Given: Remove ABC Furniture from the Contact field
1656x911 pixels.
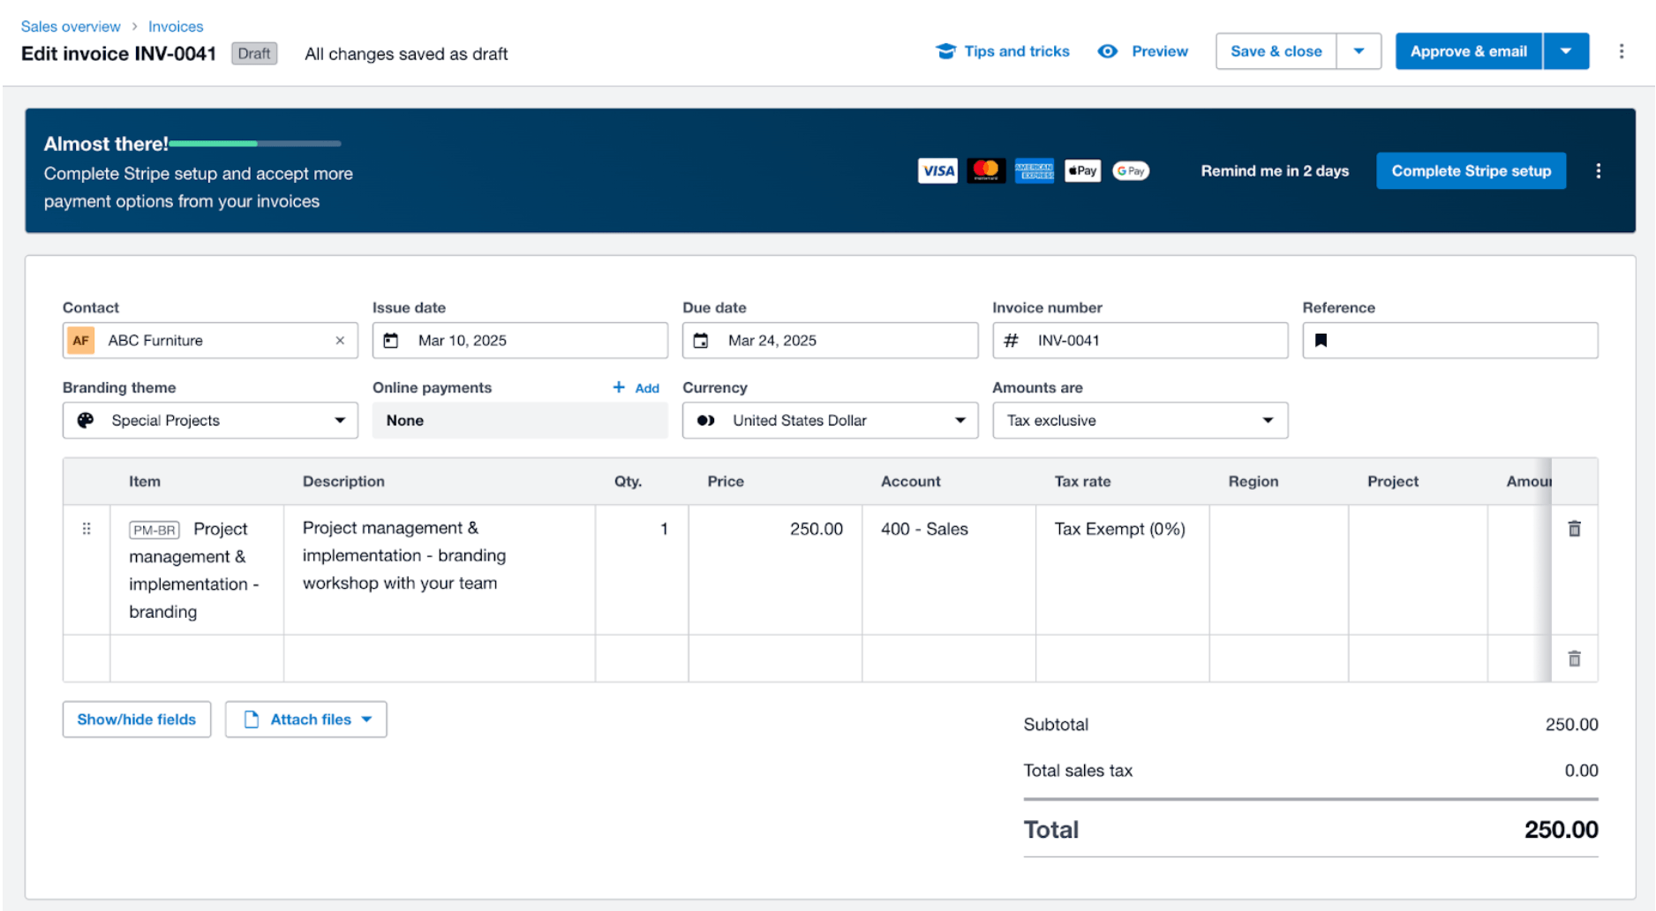Looking at the screenshot, I should click(x=340, y=340).
